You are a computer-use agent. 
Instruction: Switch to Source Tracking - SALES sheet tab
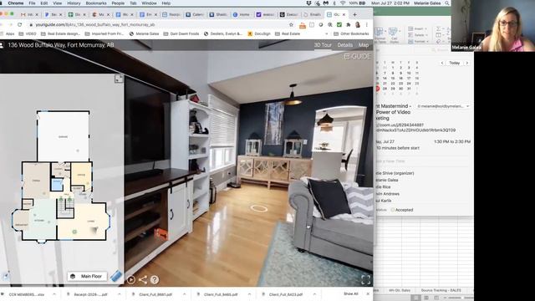pos(441,290)
